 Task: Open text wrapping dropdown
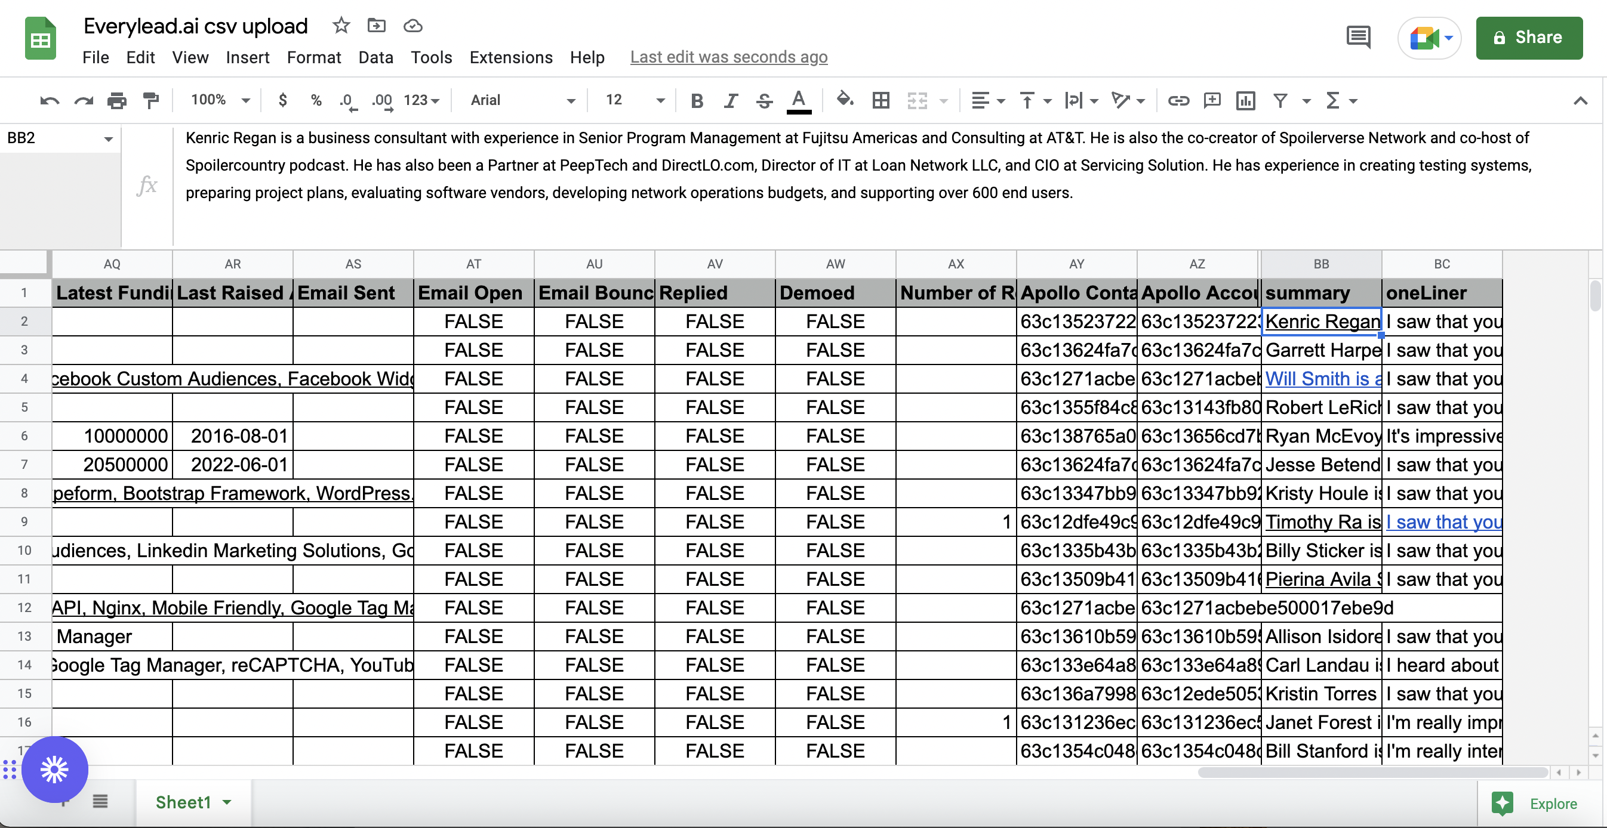pyautogui.click(x=1081, y=100)
